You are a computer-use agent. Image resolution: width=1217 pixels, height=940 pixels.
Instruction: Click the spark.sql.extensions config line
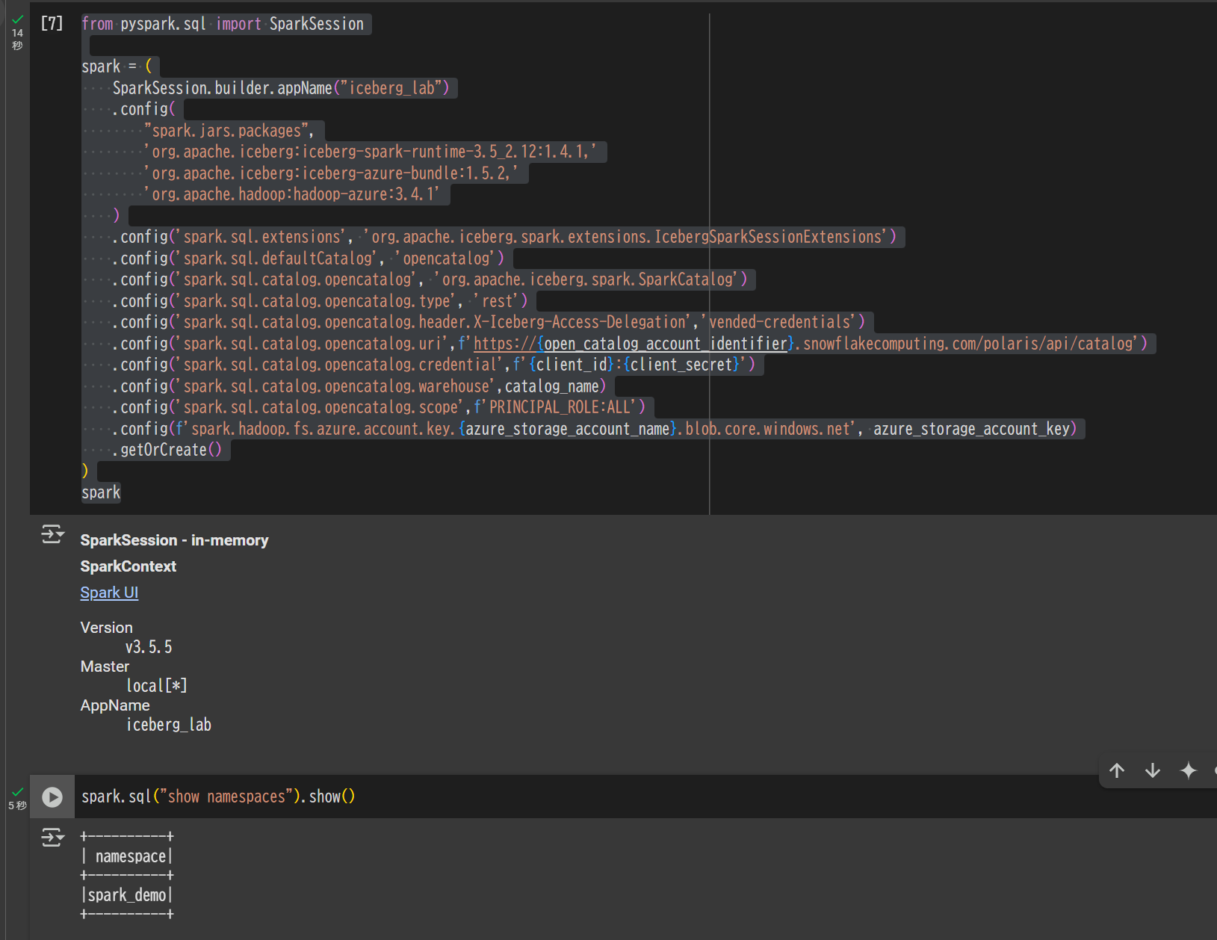click(x=504, y=237)
